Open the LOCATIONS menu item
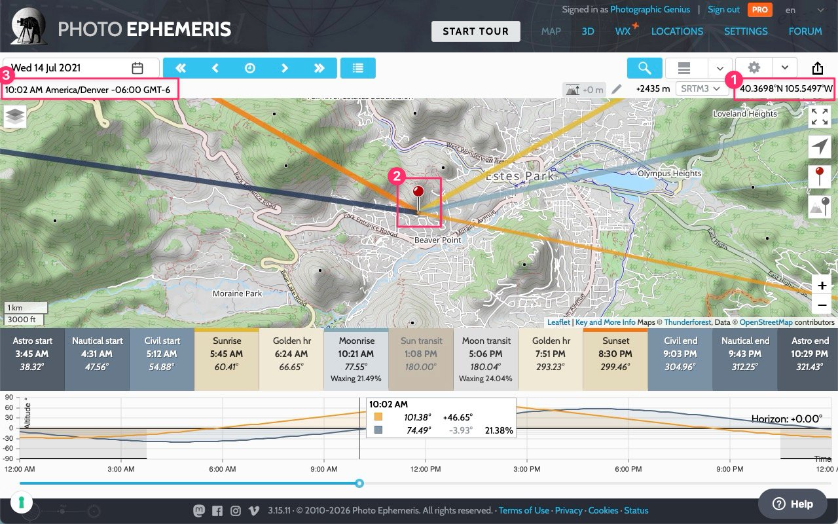 [677, 31]
